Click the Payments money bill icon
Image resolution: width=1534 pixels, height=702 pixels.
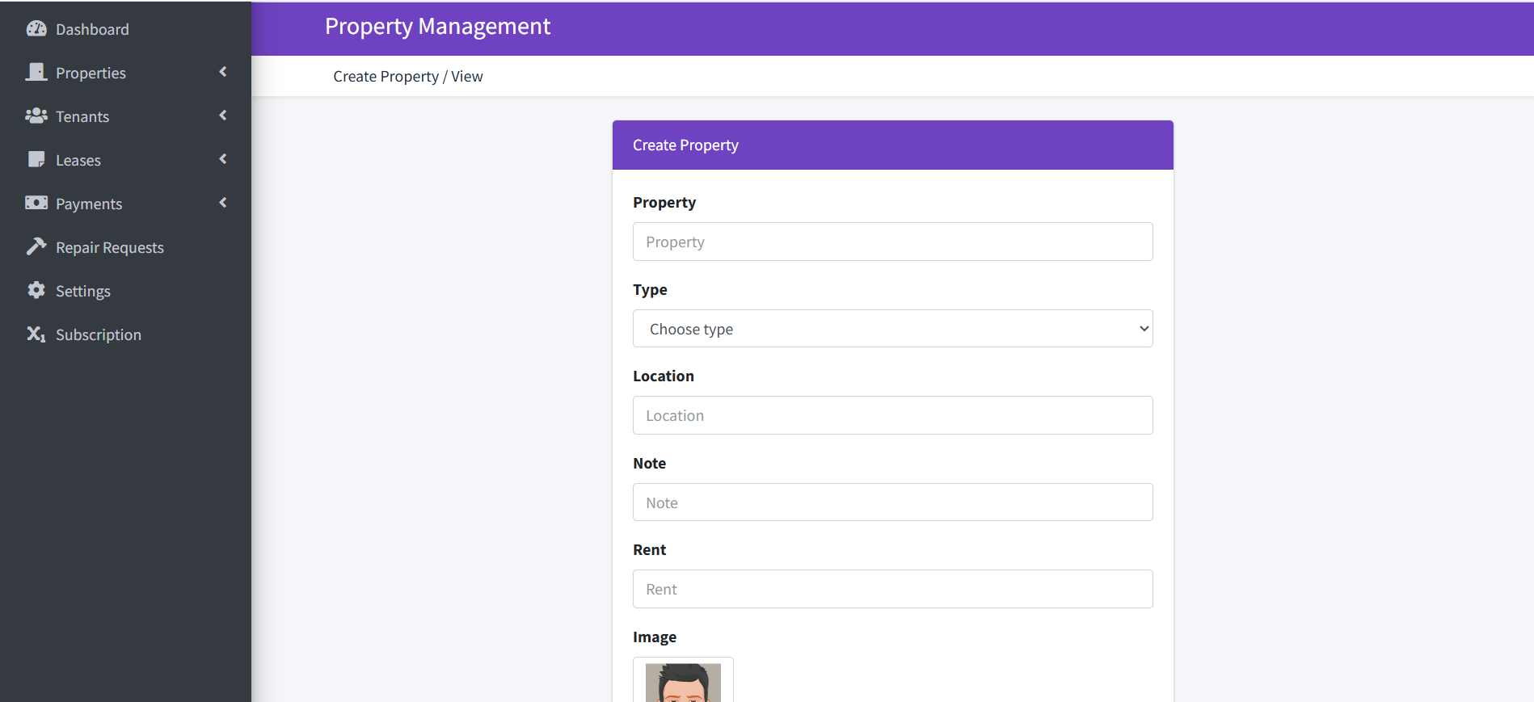36,203
